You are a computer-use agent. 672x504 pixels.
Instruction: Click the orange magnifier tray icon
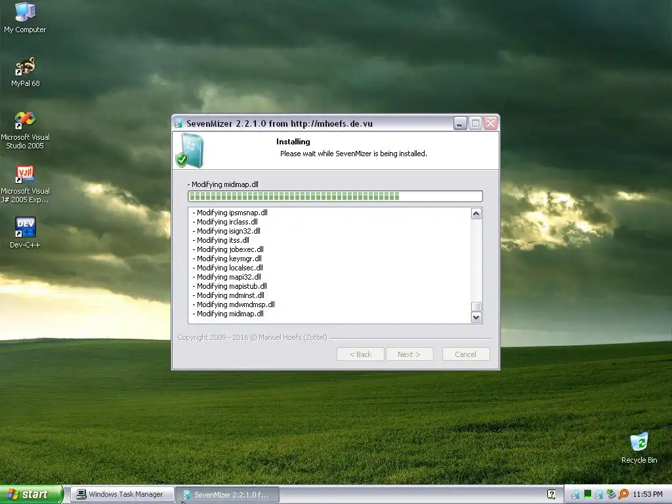tap(623, 494)
